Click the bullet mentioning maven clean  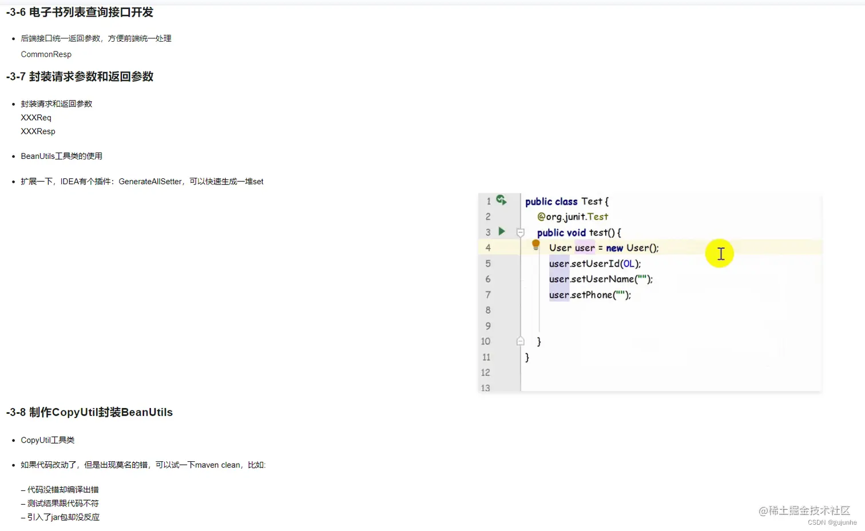(143, 465)
